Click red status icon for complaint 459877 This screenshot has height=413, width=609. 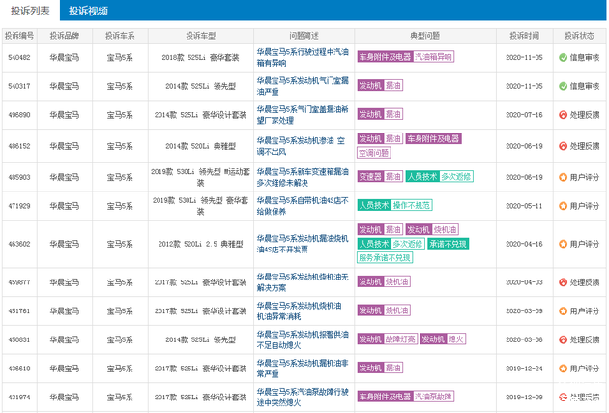point(563,283)
